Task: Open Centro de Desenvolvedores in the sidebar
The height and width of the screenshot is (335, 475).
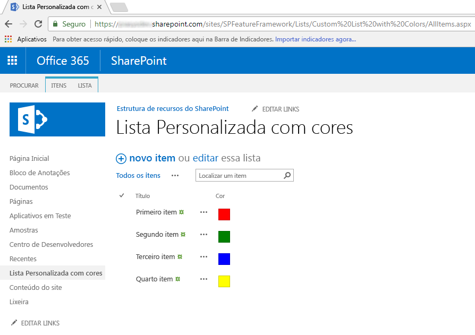Action: pyautogui.click(x=51, y=245)
